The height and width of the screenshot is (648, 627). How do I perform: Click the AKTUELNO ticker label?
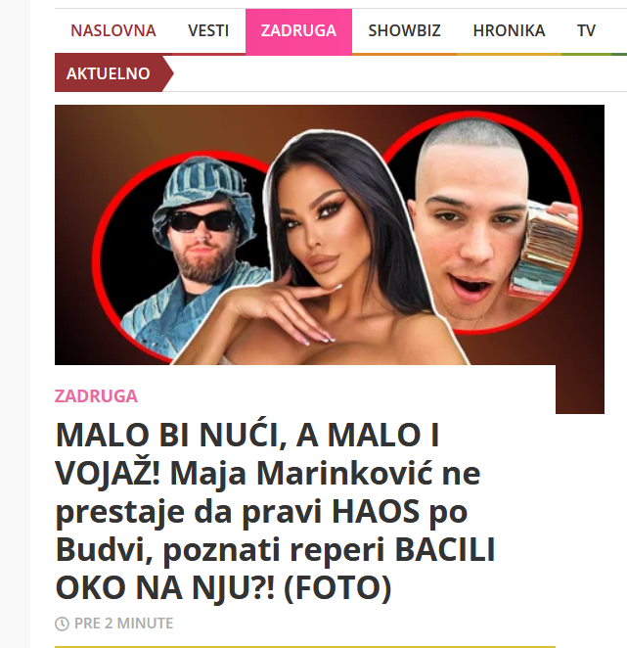(x=109, y=73)
